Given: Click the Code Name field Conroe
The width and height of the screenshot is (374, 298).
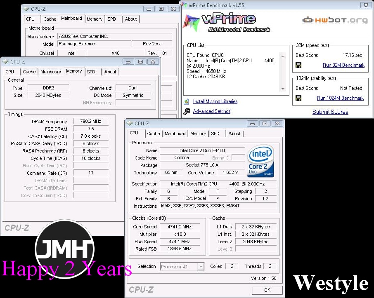Looking at the screenshot, I should click(x=182, y=158).
